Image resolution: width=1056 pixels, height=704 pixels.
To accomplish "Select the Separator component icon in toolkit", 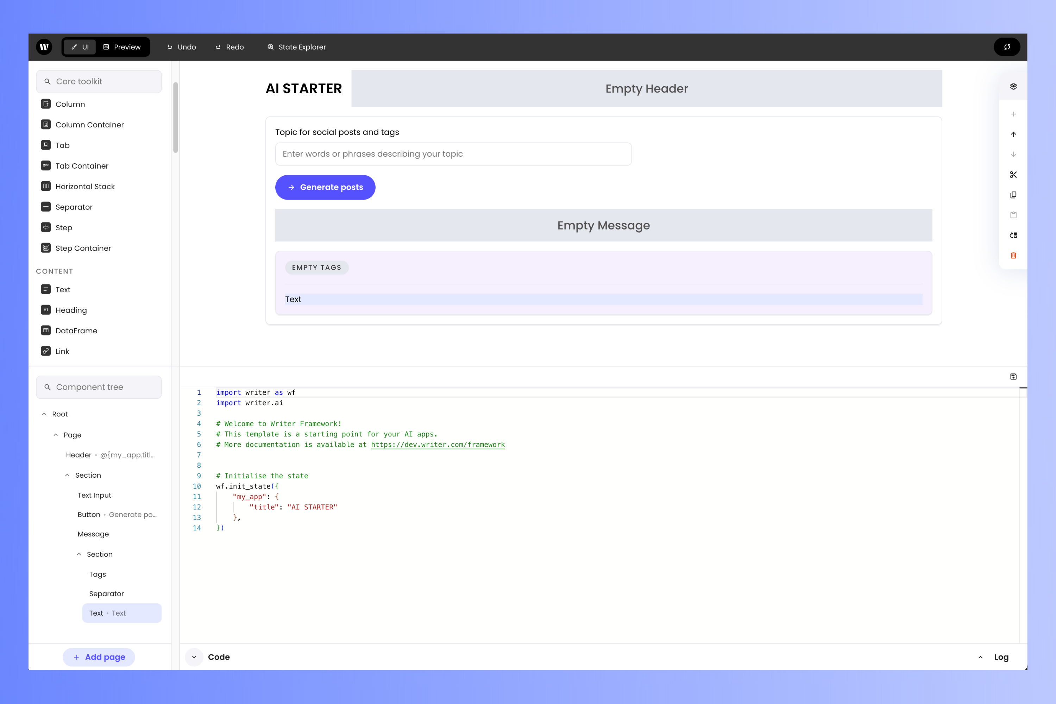I will (46, 207).
